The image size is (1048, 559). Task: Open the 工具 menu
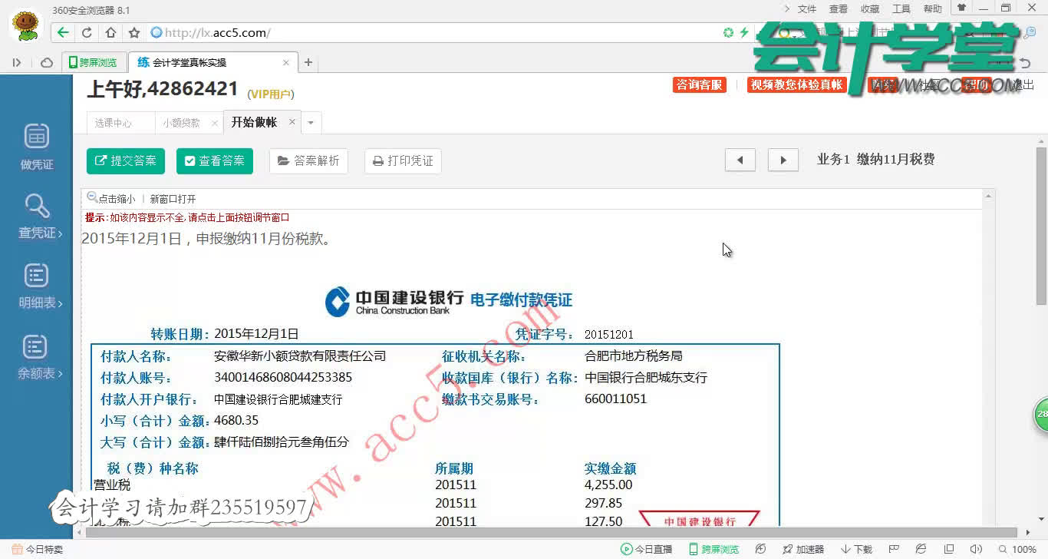pos(901,9)
